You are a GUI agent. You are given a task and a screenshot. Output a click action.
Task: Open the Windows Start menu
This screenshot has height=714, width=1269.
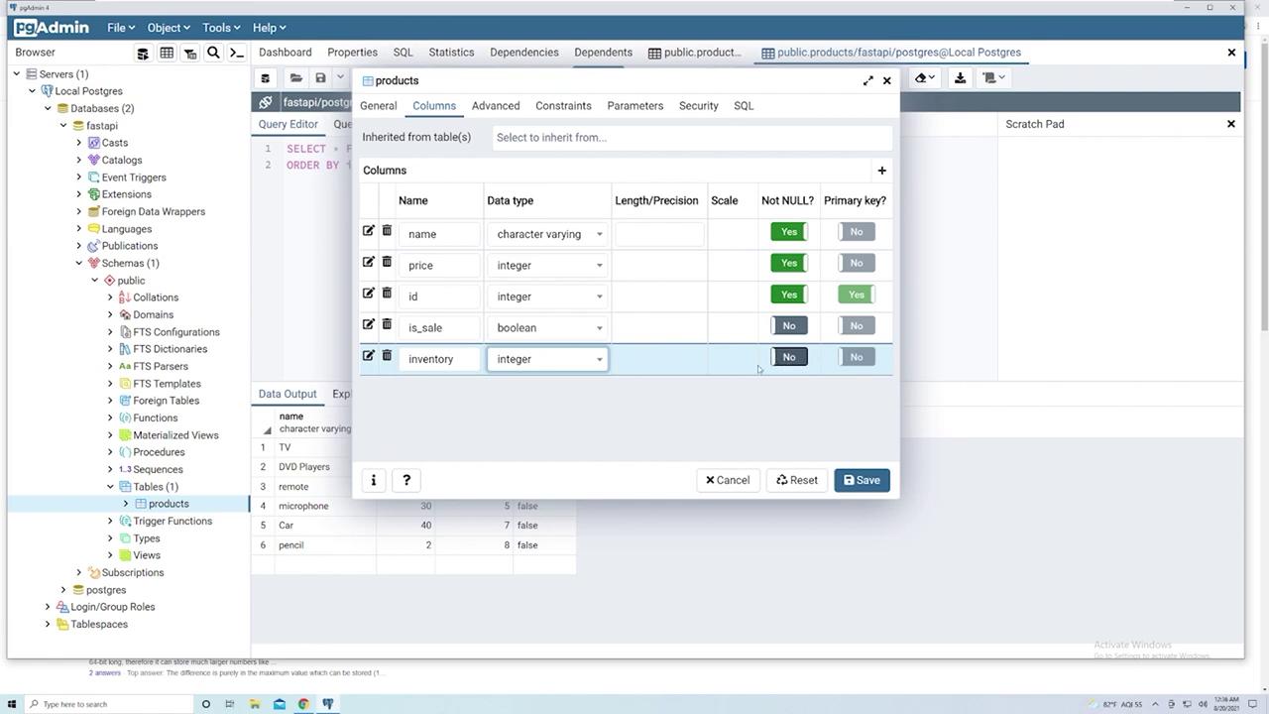[x=12, y=704]
